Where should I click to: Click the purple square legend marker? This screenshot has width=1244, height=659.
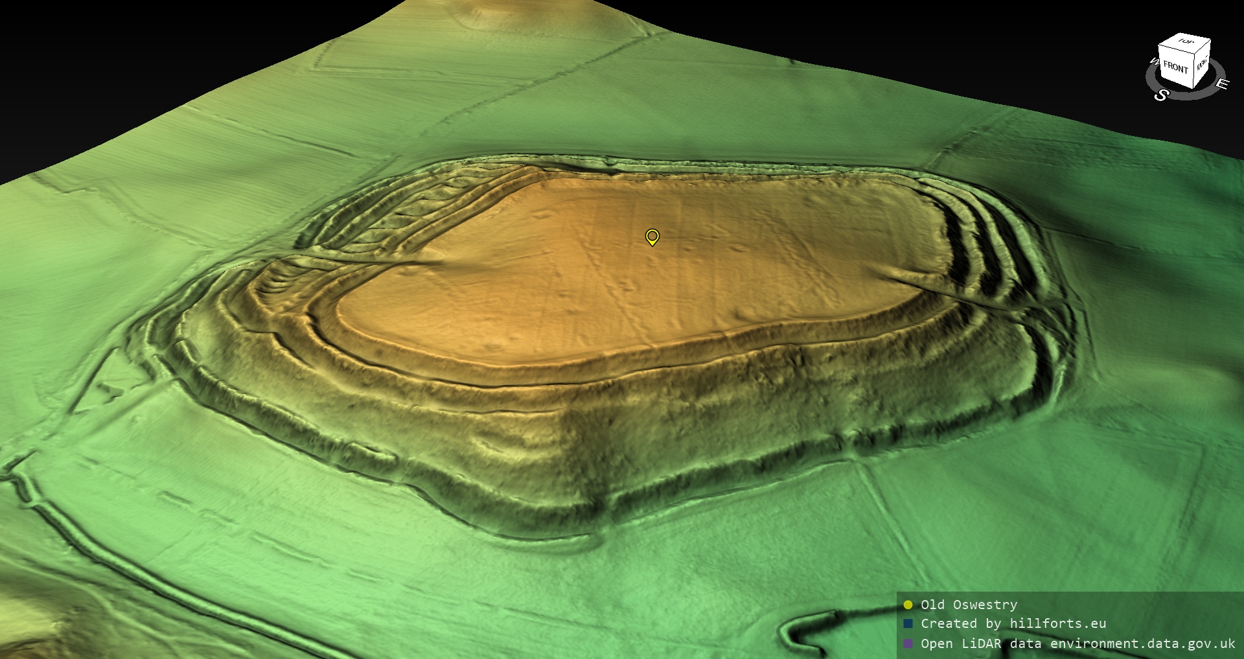(x=908, y=643)
